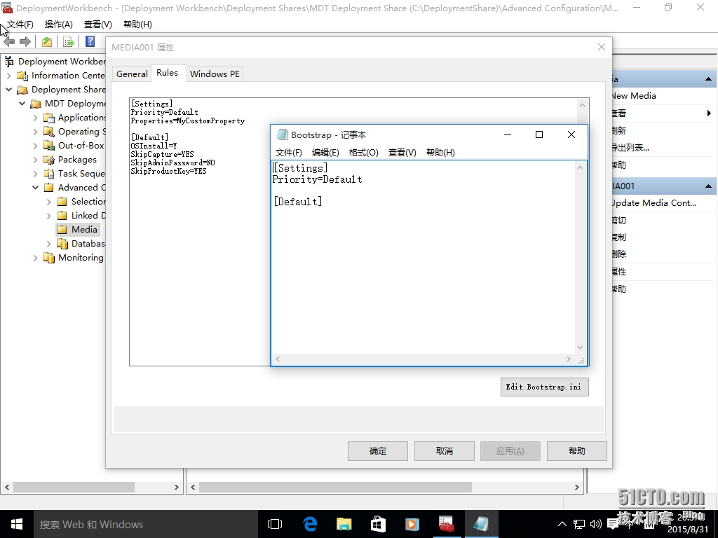Switch to the Windows PE tab

[x=215, y=74]
